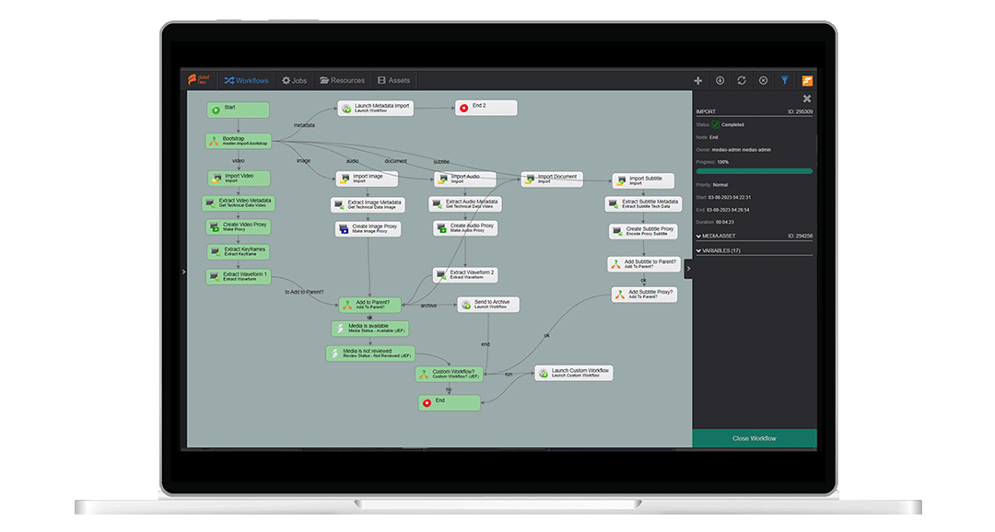The width and height of the screenshot is (995, 532).
Task: Click the green progress bar at 100%
Action: coord(754,171)
